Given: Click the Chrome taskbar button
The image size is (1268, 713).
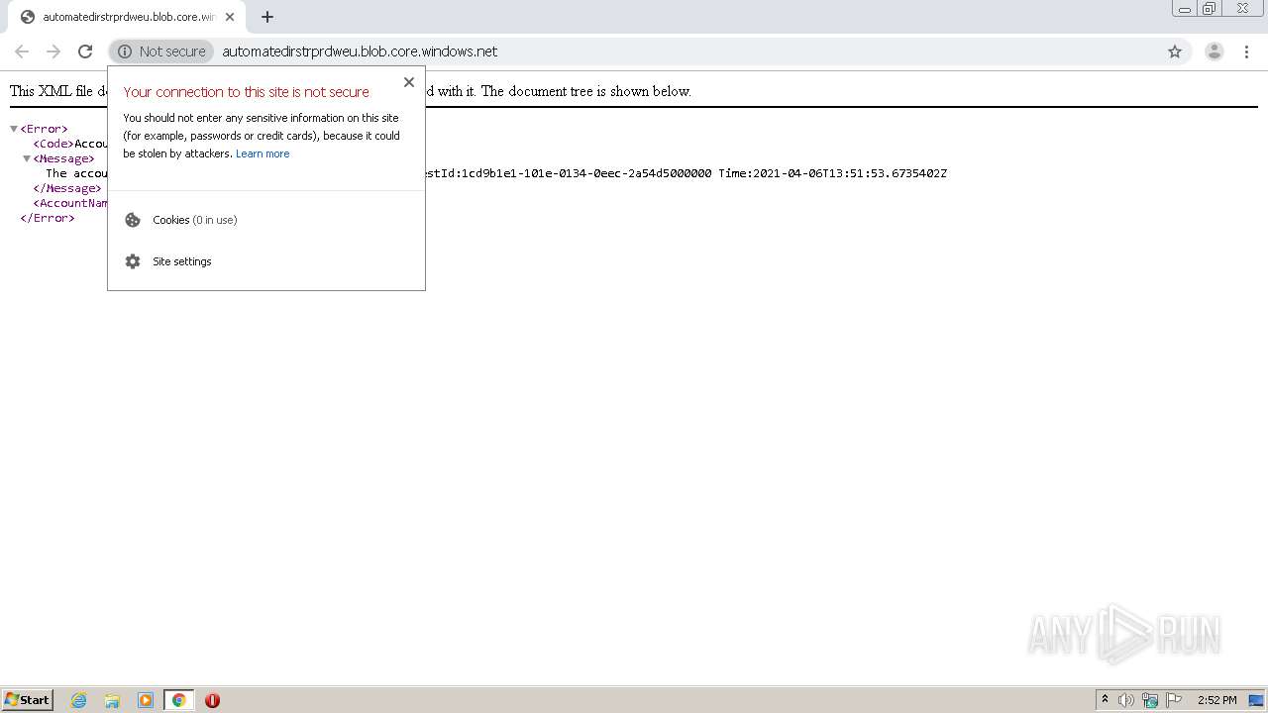Looking at the screenshot, I should 178,700.
